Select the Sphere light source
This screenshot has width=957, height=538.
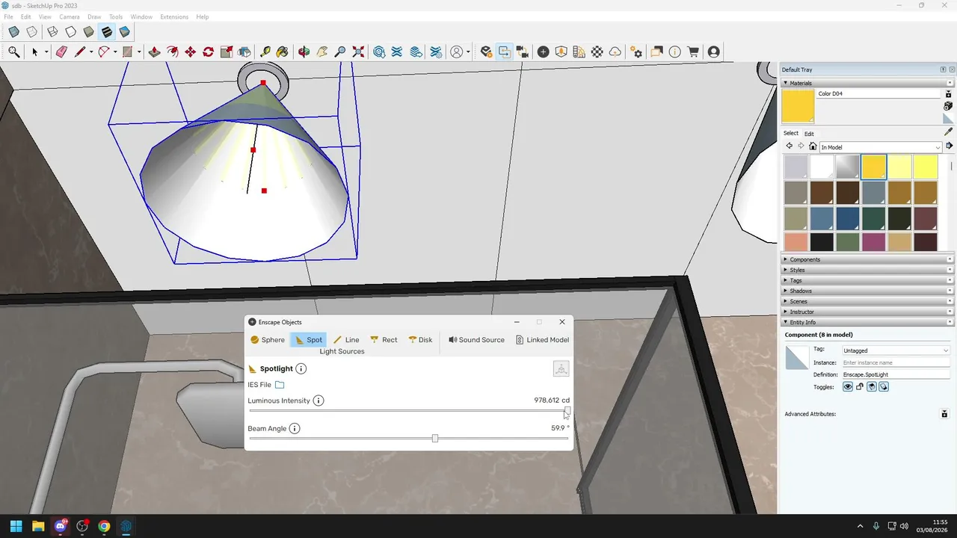[x=267, y=340]
